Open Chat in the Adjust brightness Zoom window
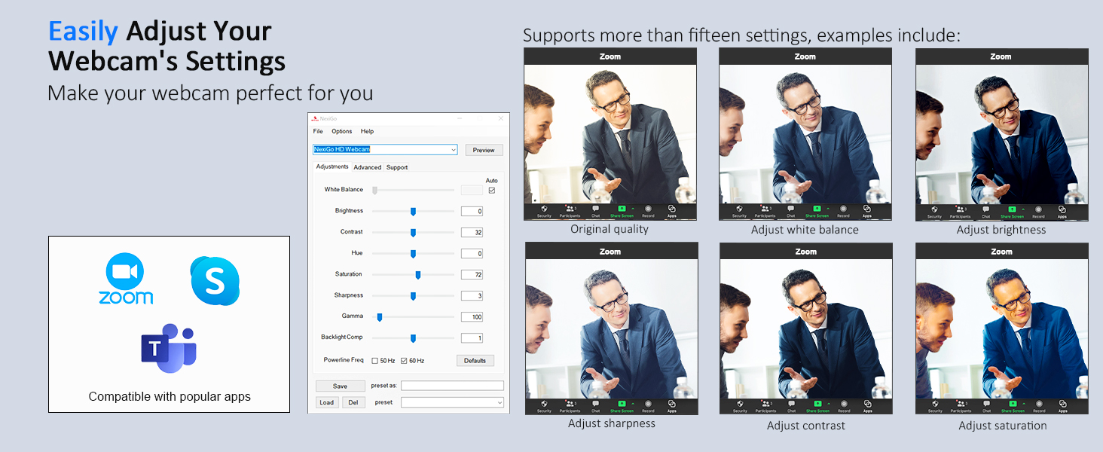Viewport: 1103px width, 452px height. click(986, 210)
